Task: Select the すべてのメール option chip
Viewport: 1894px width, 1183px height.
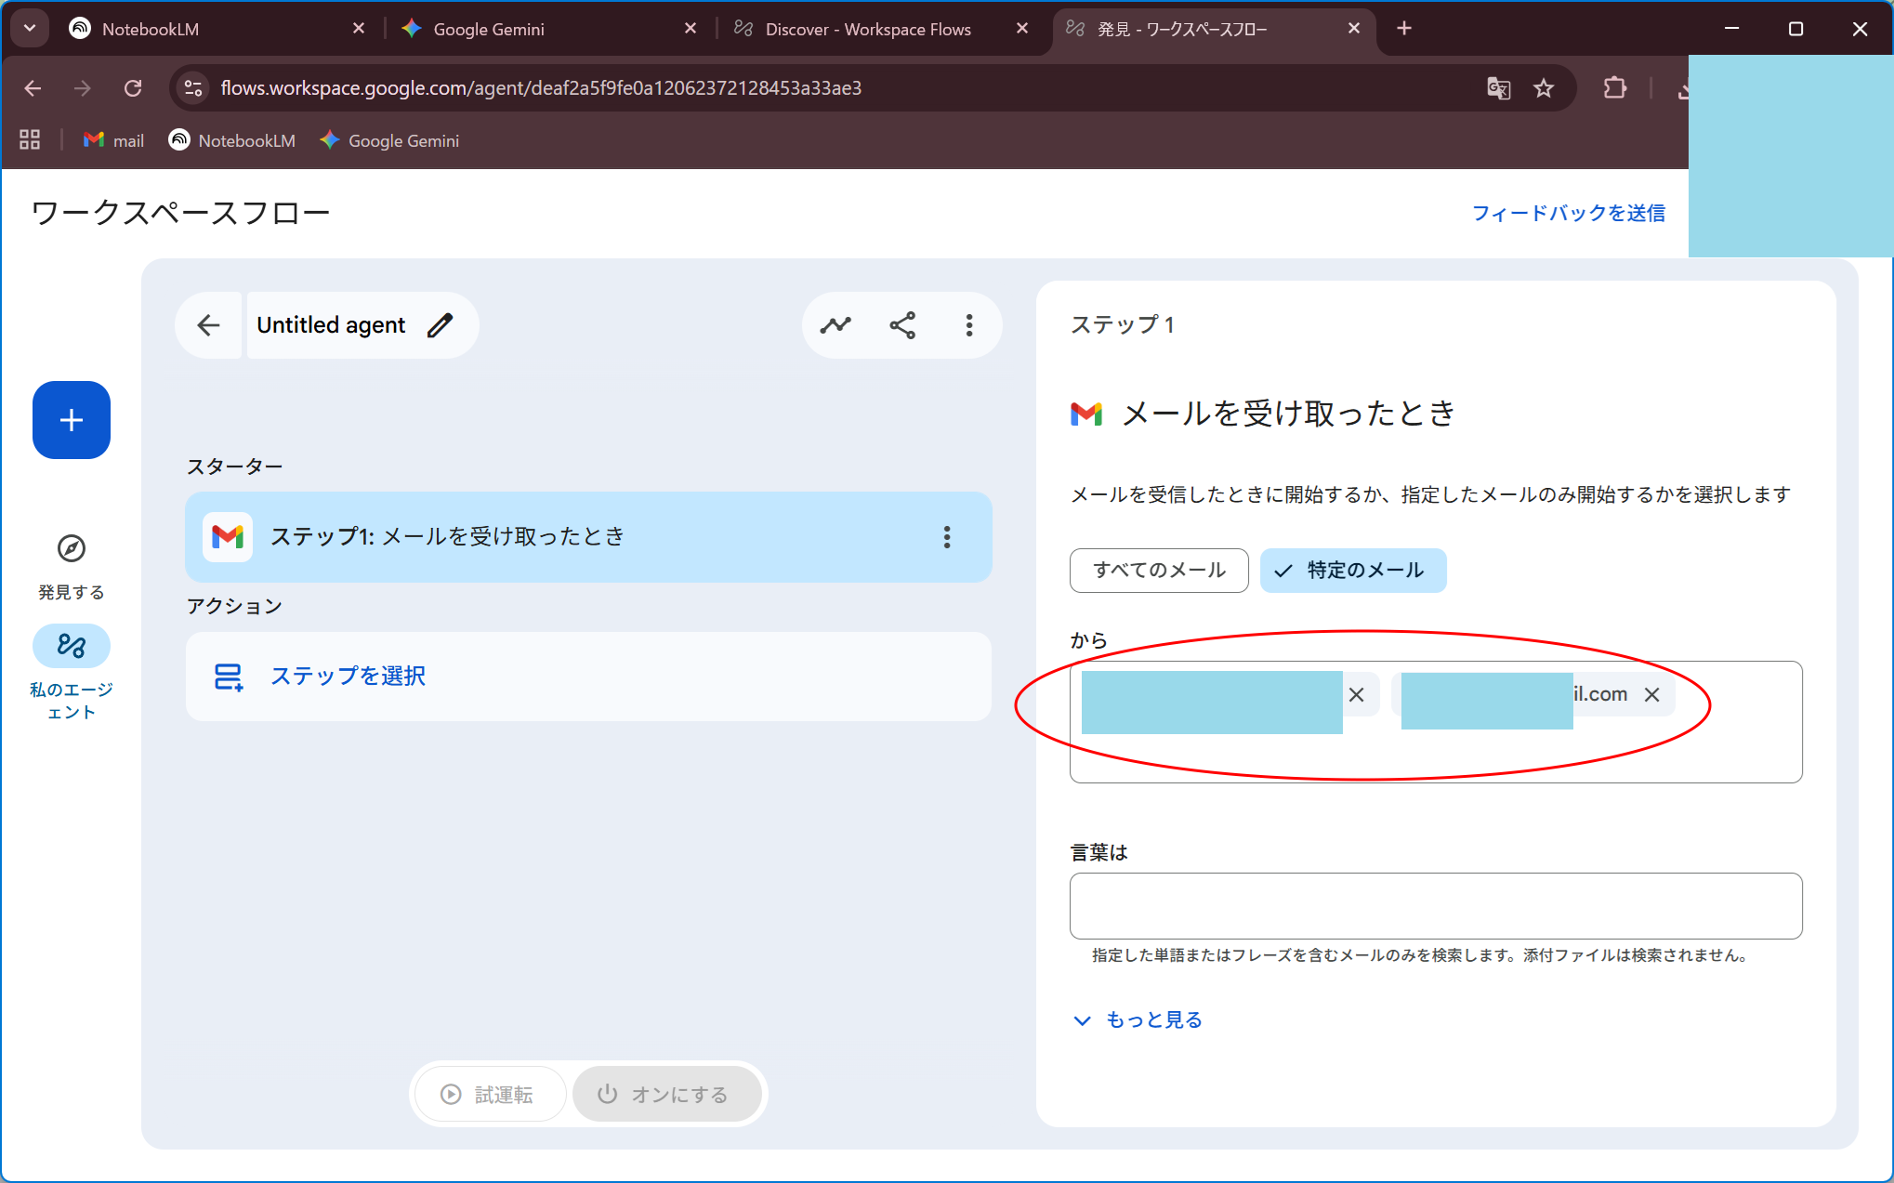Action: [1159, 570]
